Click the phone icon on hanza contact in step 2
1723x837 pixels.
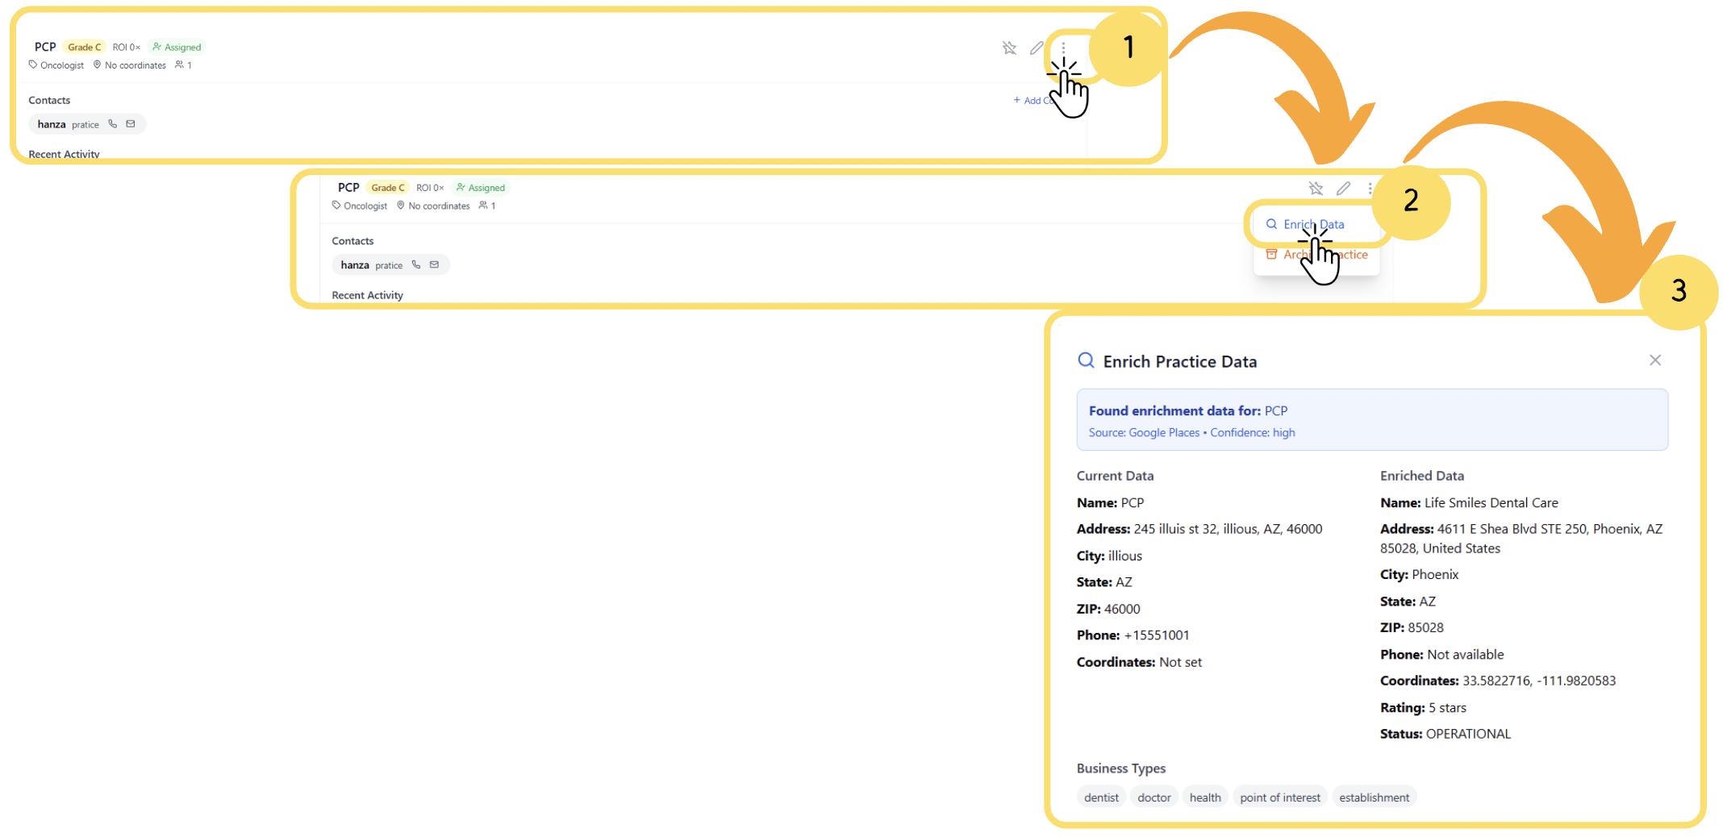416,264
